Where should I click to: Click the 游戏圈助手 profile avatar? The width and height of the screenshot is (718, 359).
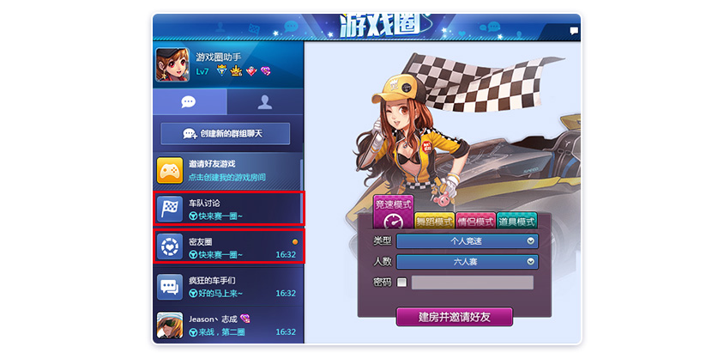172,64
